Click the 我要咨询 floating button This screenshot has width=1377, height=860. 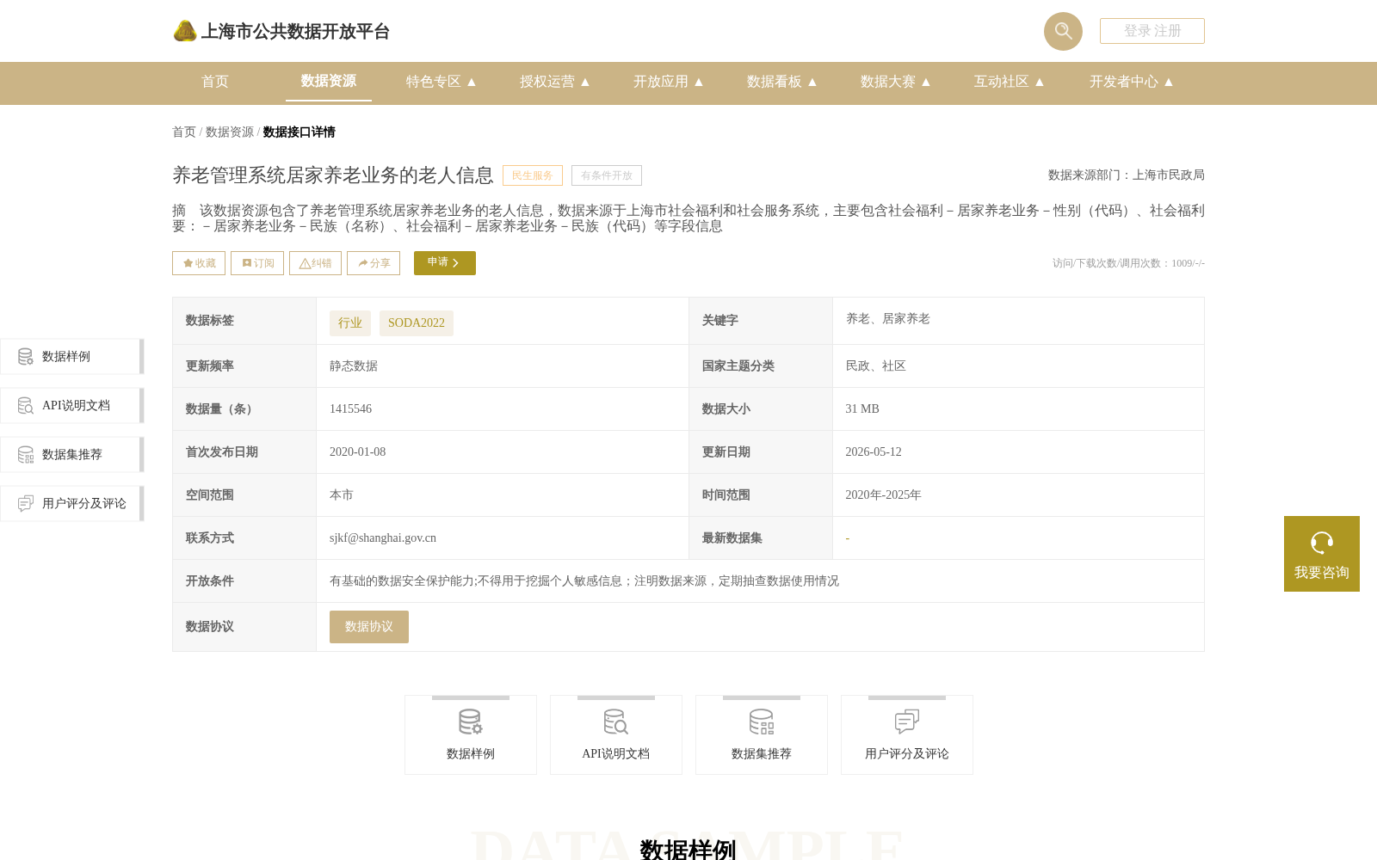click(1322, 554)
